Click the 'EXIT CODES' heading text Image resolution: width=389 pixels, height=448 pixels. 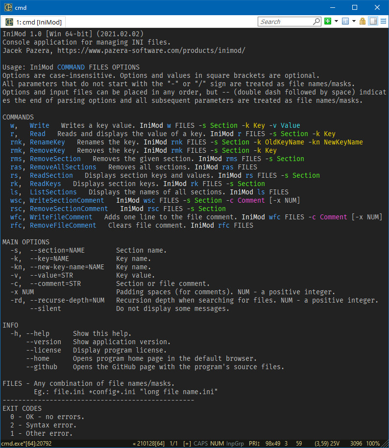pyautogui.click(x=22, y=408)
